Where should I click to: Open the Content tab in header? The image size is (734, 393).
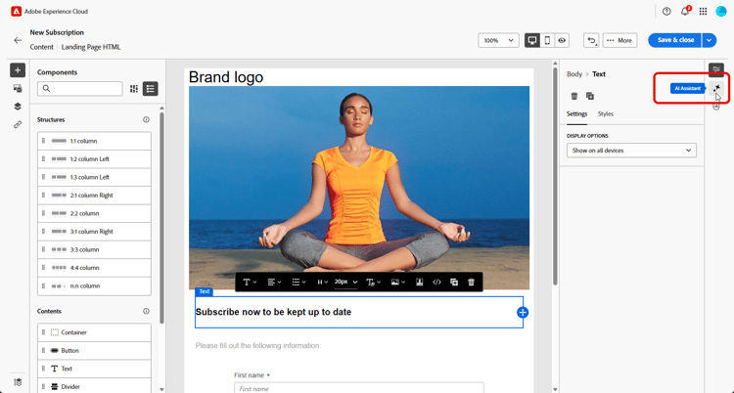point(42,47)
